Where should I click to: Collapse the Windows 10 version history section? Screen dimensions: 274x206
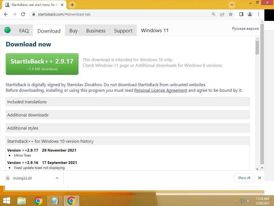click(128, 141)
